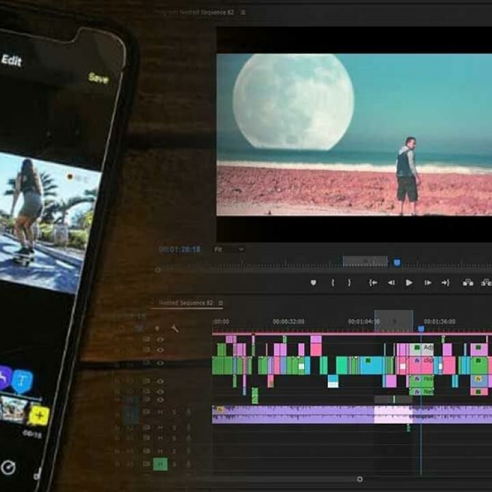Viewport: 492px width, 492px height.
Task: Select the Nested Sequence 02 timeline tab
Action: 185,303
